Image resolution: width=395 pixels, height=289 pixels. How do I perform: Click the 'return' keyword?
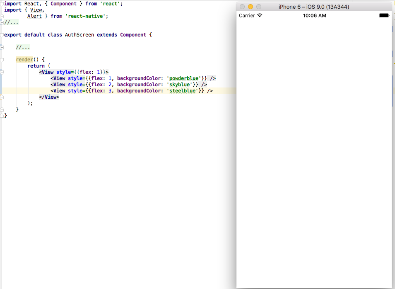click(36, 66)
